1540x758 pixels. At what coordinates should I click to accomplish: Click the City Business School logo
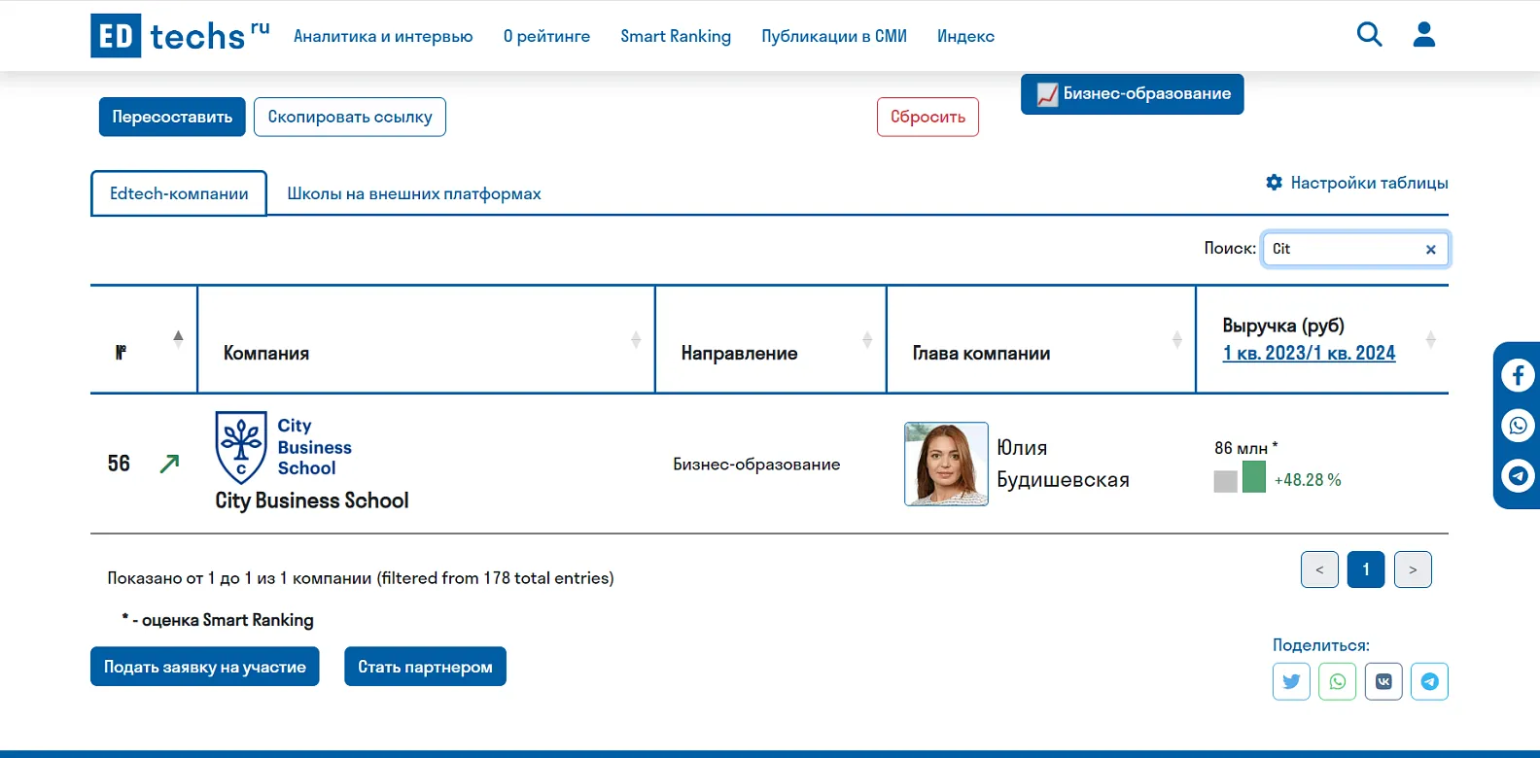click(x=284, y=447)
